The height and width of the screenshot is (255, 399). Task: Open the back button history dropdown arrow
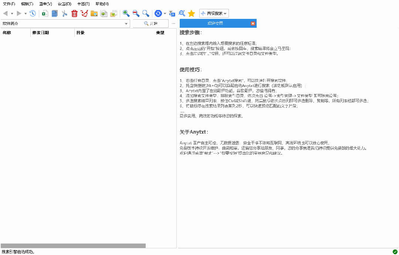click(x=12, y=13)
